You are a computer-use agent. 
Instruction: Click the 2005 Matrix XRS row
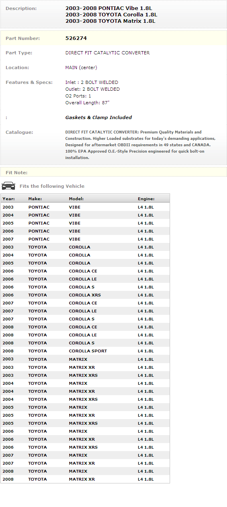click(x=85, y=423)
